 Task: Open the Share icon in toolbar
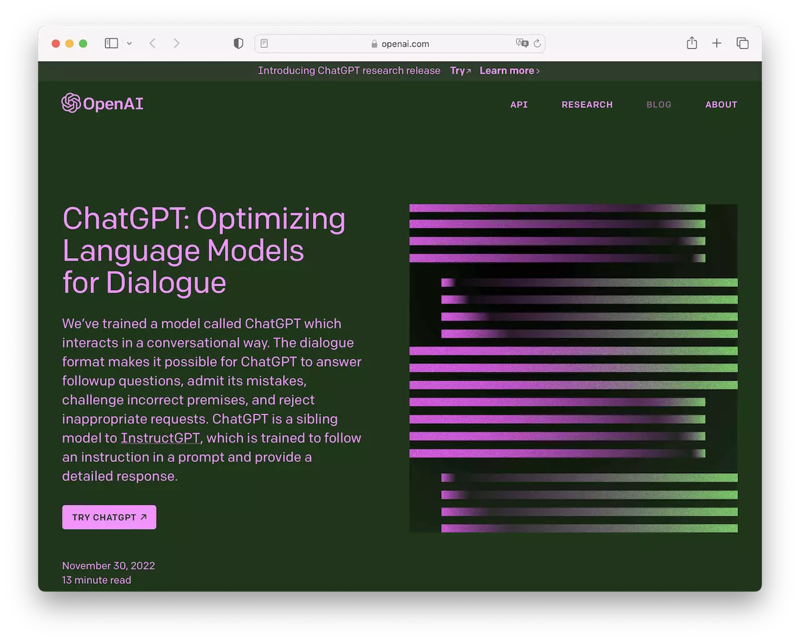(692, 43)
